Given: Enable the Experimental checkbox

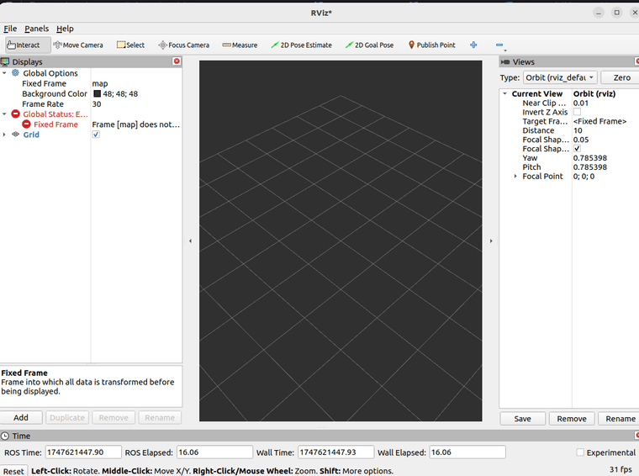Looking at the screenshot, I should point(580,452).
